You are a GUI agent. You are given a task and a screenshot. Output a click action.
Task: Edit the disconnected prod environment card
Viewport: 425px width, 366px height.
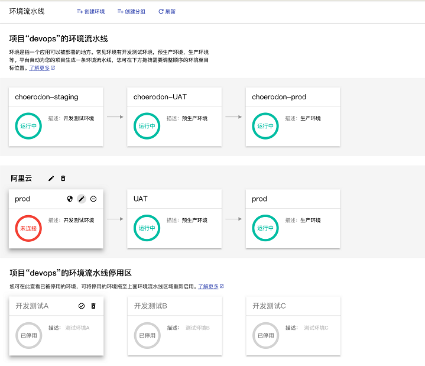[82, 199]
